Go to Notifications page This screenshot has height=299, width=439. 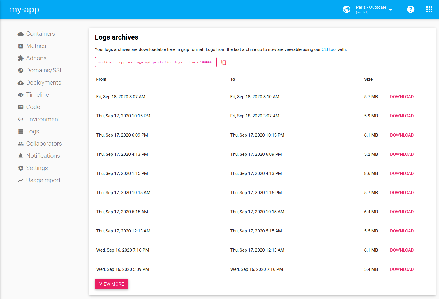[43, 156]
